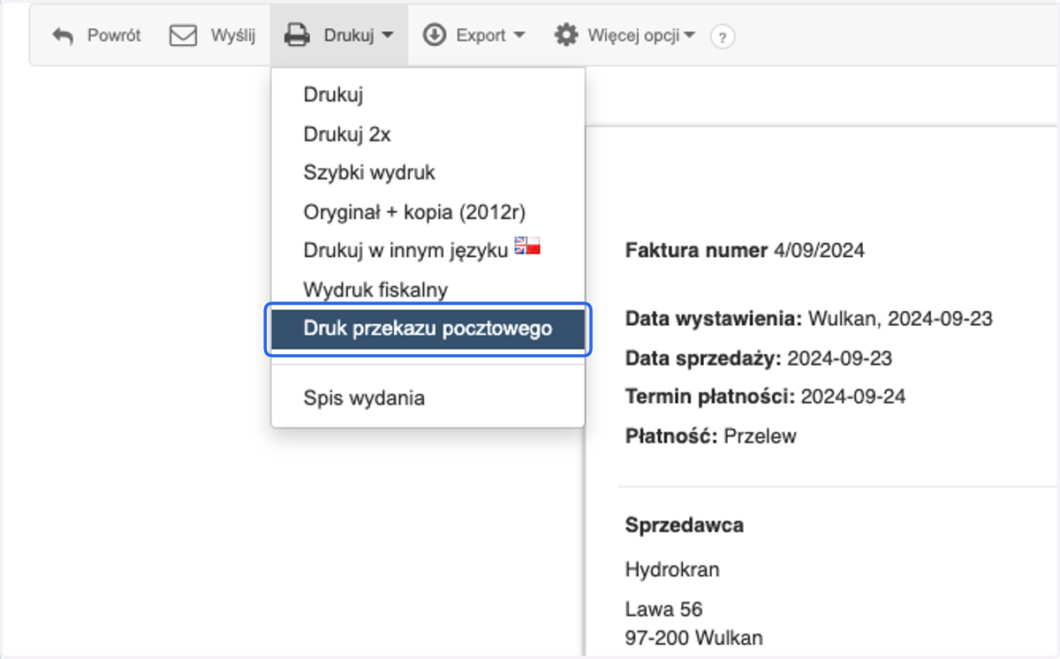Viewport: 1060px width, 659px height.
Task: Click the Płatność label
Action: click(671, 436)
